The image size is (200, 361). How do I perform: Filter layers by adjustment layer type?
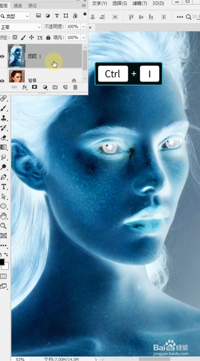pyautogui.click(x=48, y=16)
